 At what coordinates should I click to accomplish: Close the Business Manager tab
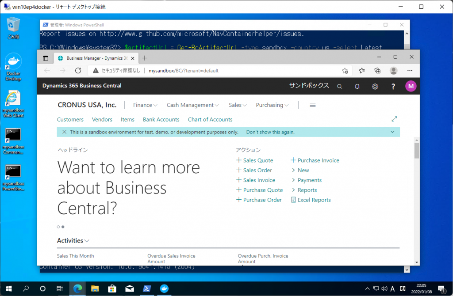[133, 58]
